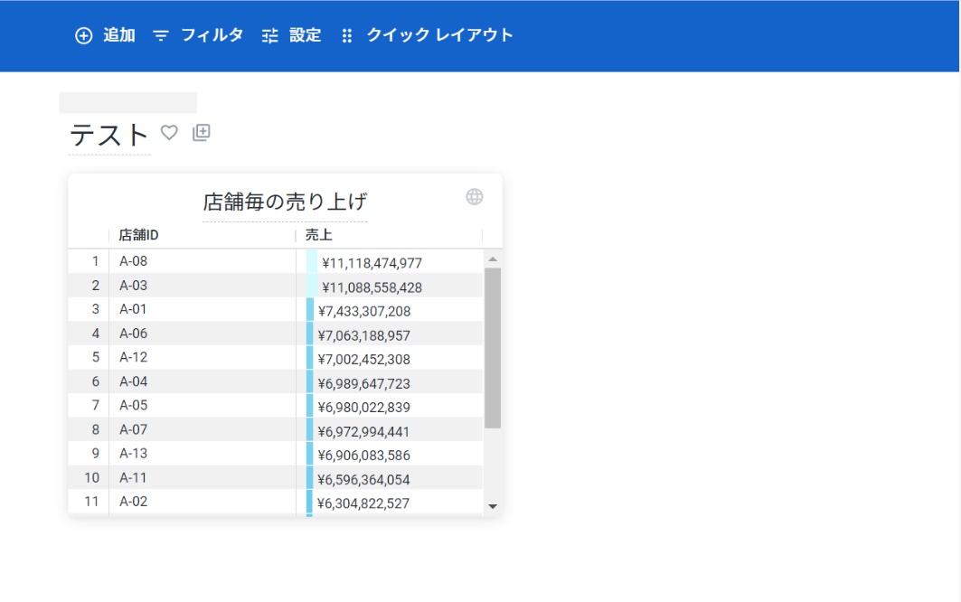
Task: Click the dashboard title テスト to rename
Action: pos(107,134)
